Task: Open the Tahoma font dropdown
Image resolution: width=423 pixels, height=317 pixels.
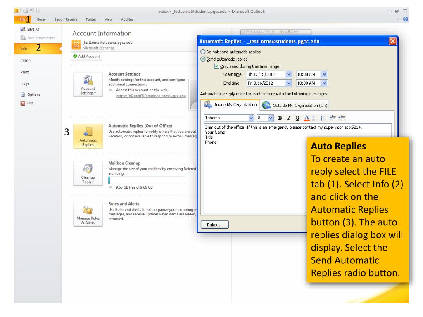Action: 251,118
